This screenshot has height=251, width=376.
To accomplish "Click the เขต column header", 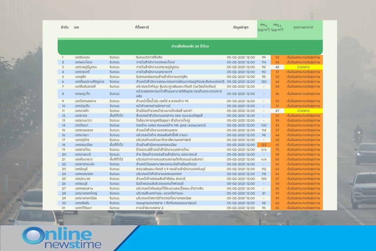I will coord(76,28).
